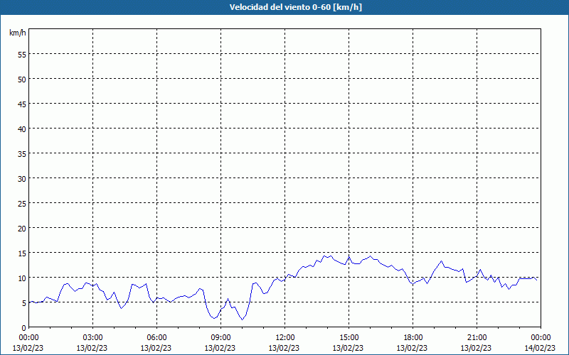Image resolution: width=569 pixels, height=355 pixels.
Task: Select the 5 y-axis tick label
Action: [24, 303]
